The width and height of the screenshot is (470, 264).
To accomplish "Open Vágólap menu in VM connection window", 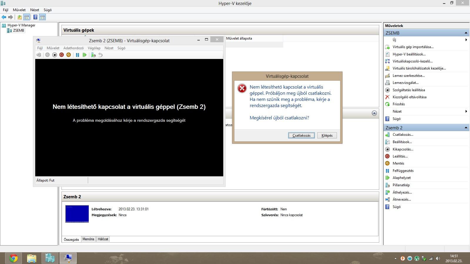I will (x=94, y=48).
